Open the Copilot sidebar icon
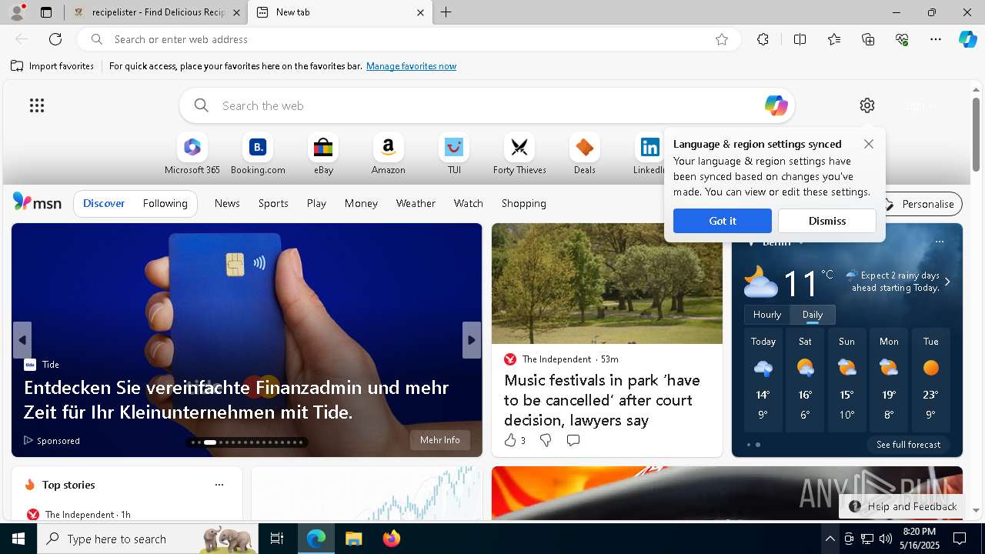 click(967, 39)
